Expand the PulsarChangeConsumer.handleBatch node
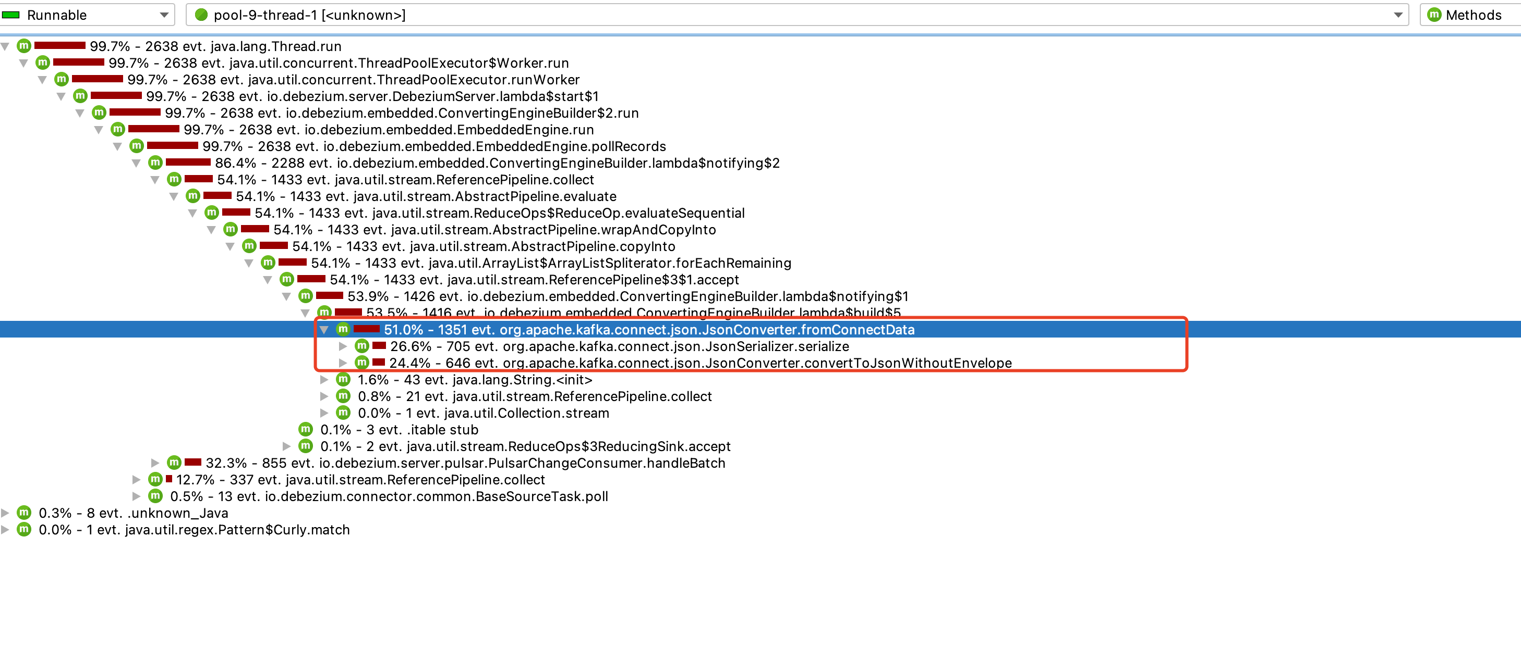Image resolution: width=1521 pixels, height=649 pixels. [155, 463]
